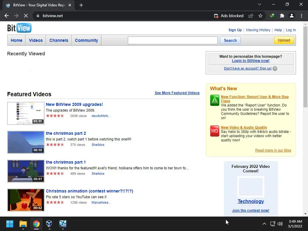Open Christmas animation contest winner thumbnail

[x=26, y=200]
